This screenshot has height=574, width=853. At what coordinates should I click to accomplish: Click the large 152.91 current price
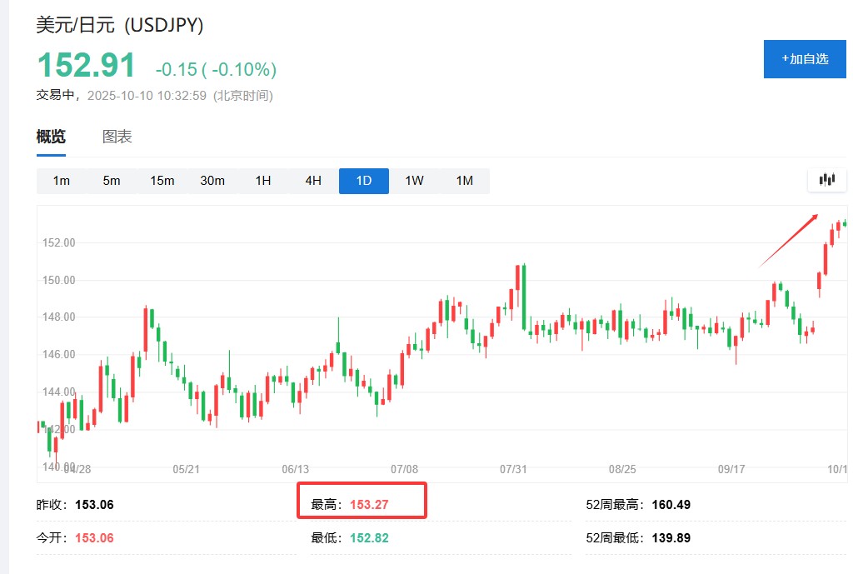(x=86, y=66)
